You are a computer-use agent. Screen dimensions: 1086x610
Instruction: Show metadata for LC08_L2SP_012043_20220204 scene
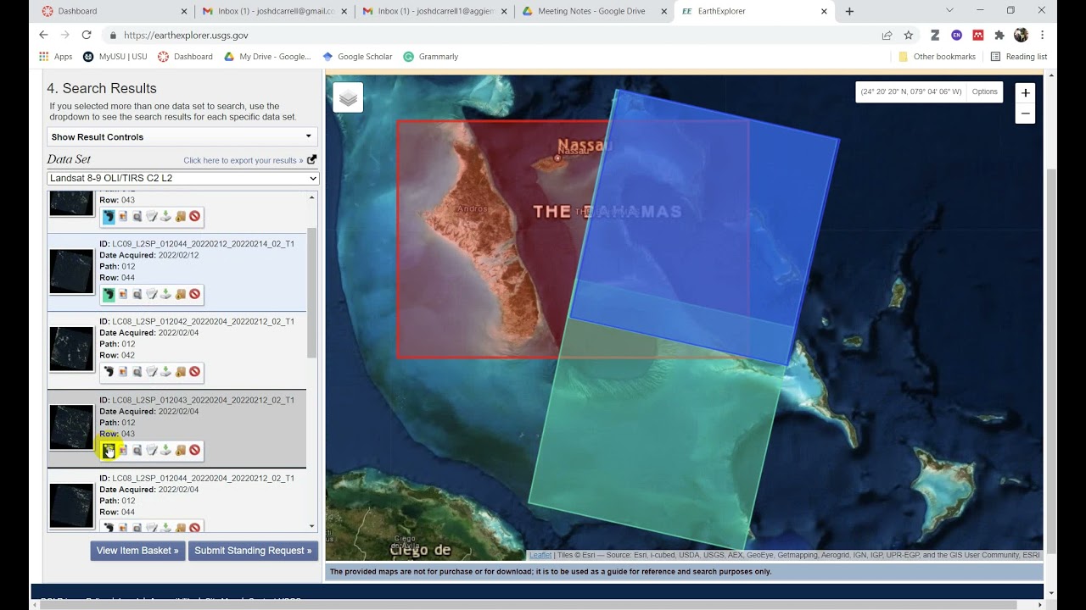pyautogui.click(x=152, y=450)
